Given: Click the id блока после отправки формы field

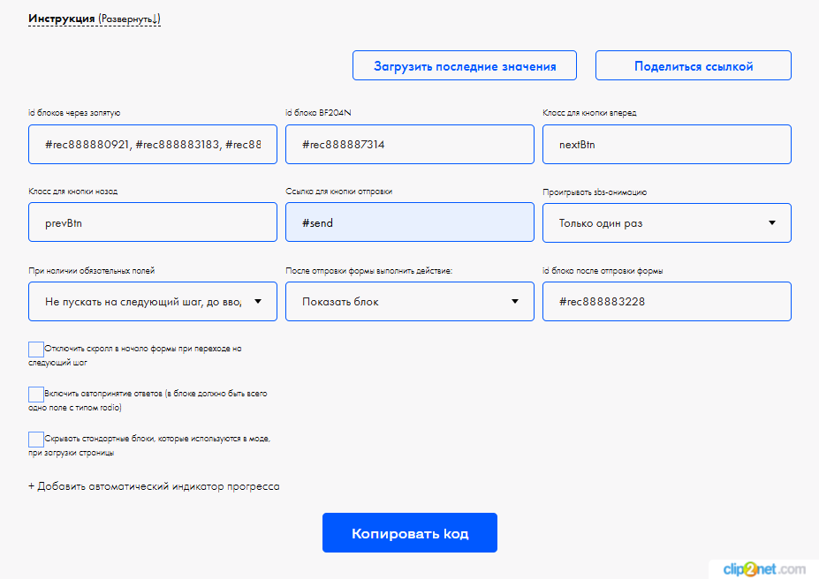Looking at the screenshot, I should (x=666, y=302).
